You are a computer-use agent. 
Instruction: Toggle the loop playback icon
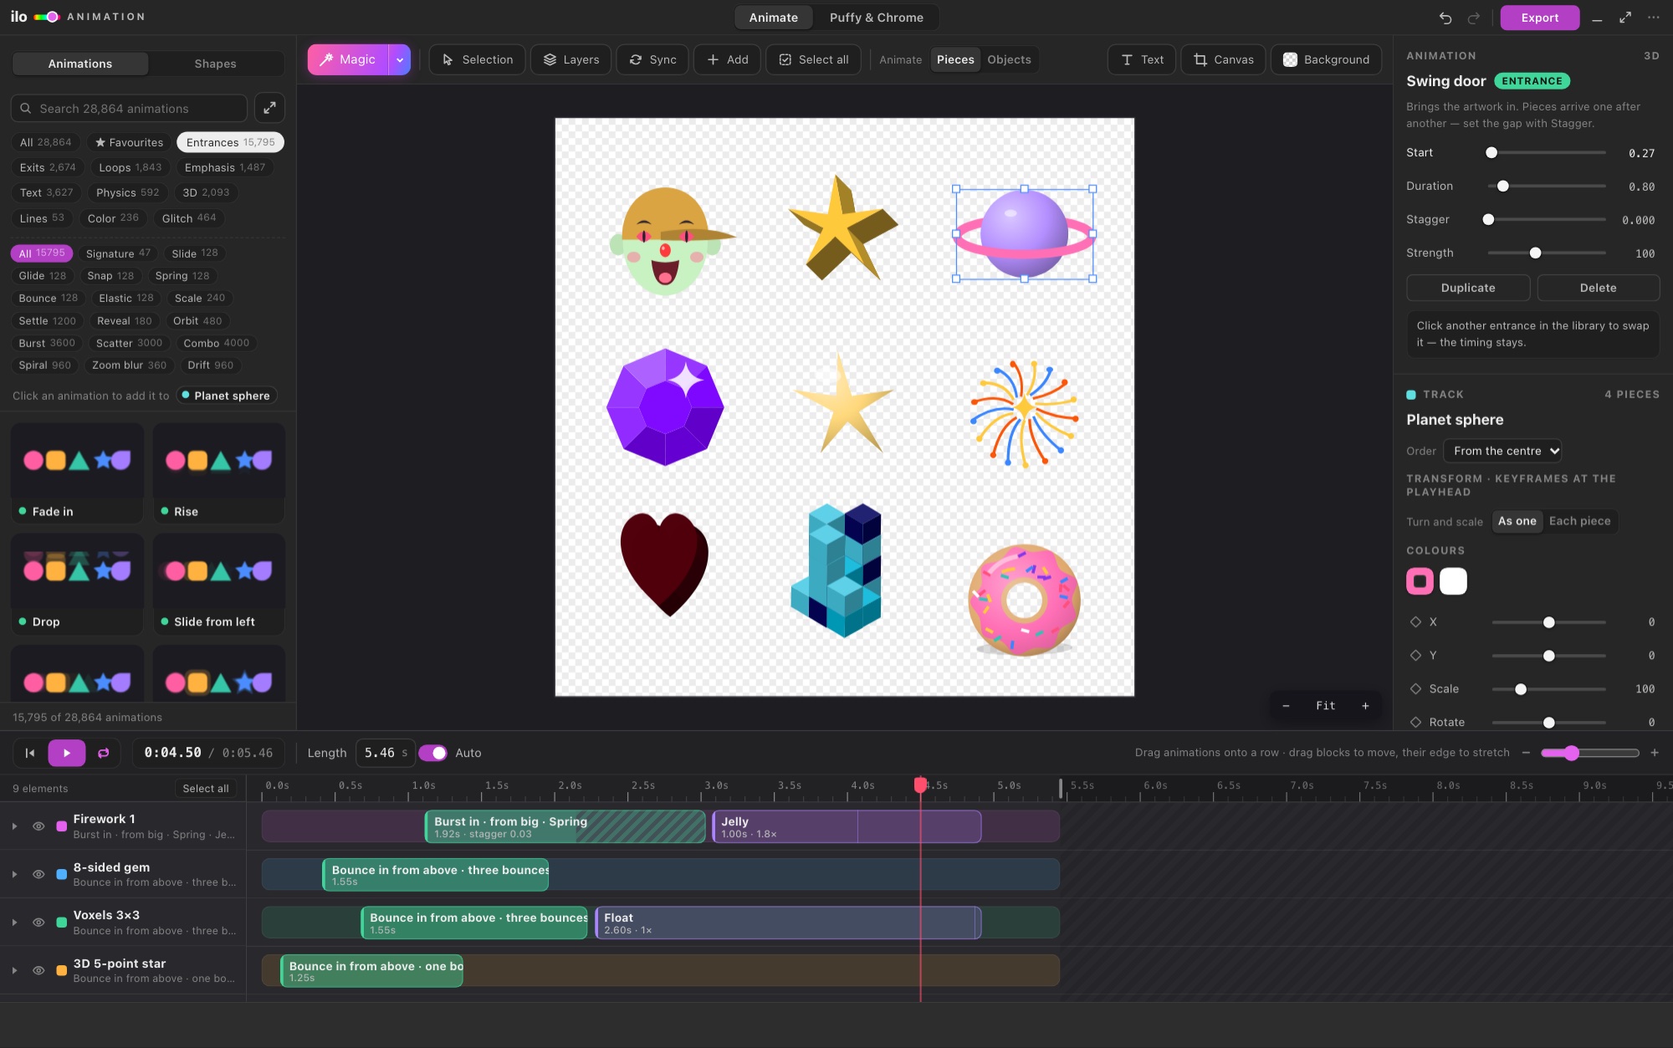point(104,753)
